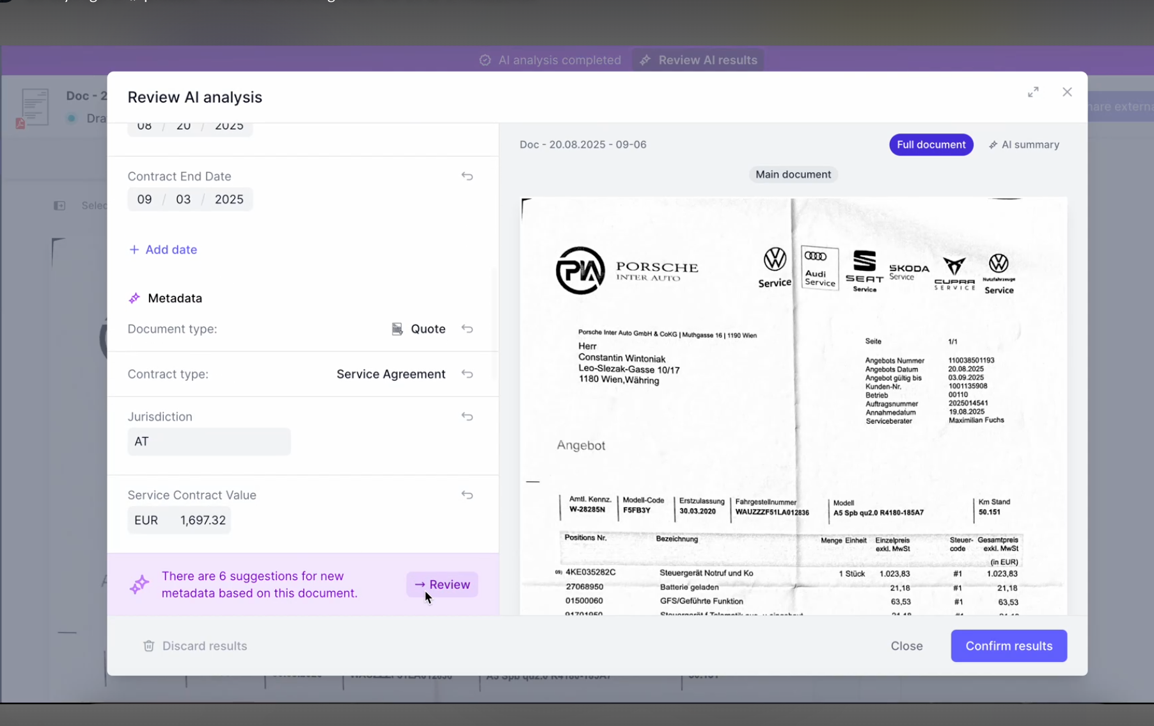Change the EUR currency selector
The width and height of the screenshot is (1154, 726).
[x=146, y=520]
